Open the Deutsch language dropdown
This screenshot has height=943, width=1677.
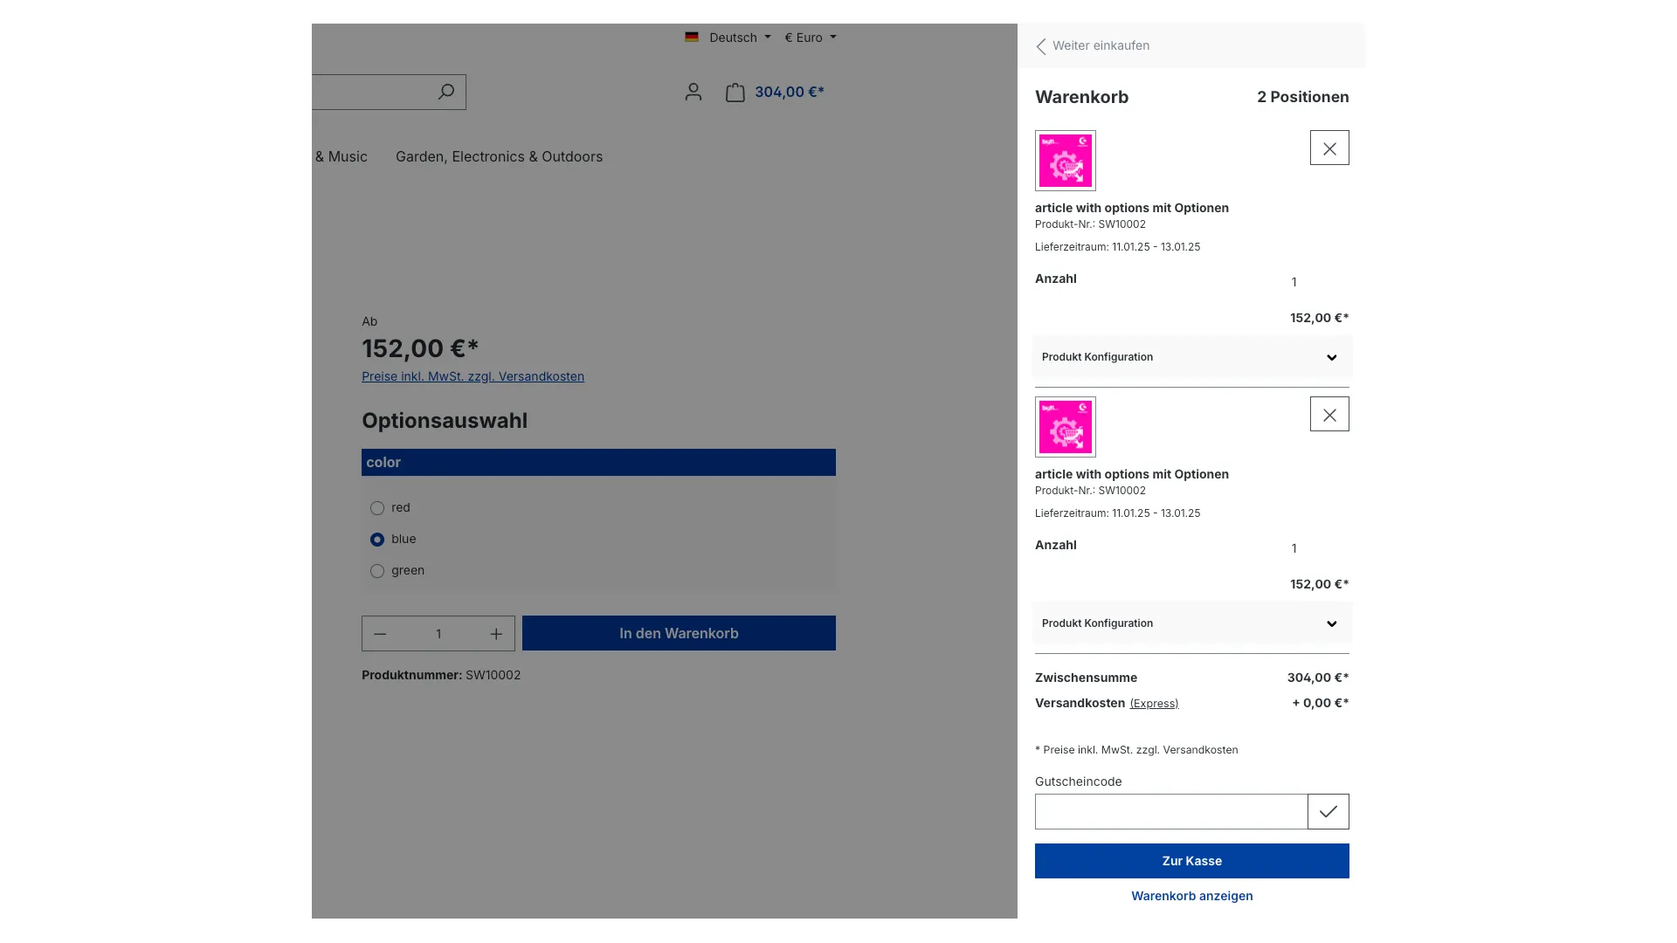pyautogui.click(x=734, y=38)
